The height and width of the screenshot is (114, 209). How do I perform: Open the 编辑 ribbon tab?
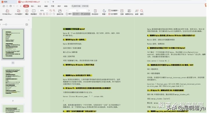click(46, 6)
